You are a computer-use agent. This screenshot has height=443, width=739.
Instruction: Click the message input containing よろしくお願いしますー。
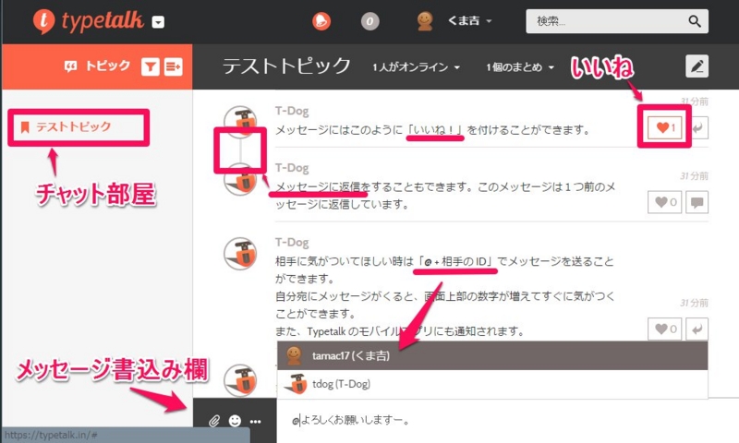tap(507, 421)
